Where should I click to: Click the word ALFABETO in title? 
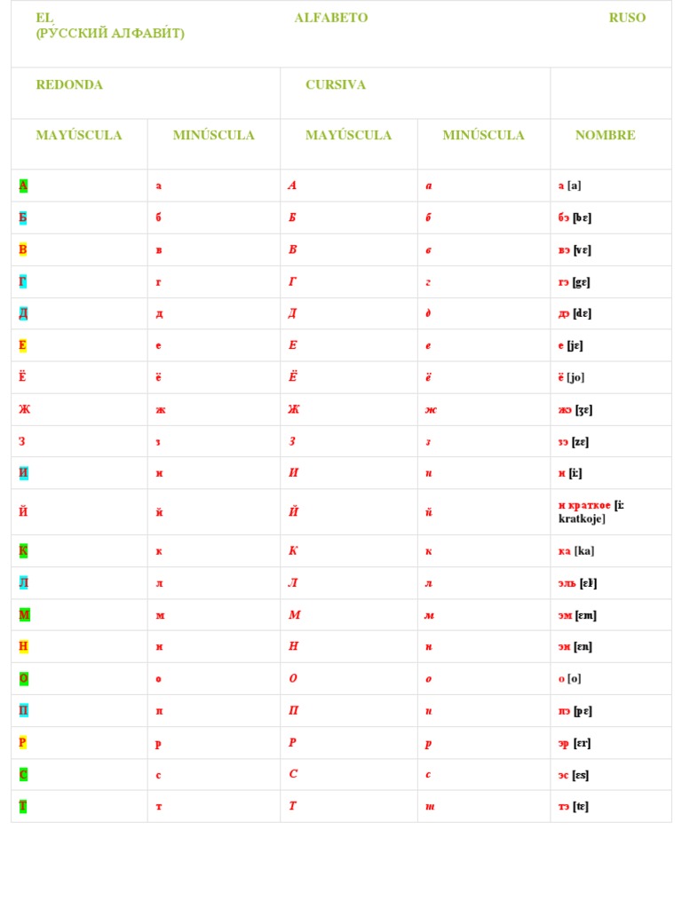coord(330,18)
